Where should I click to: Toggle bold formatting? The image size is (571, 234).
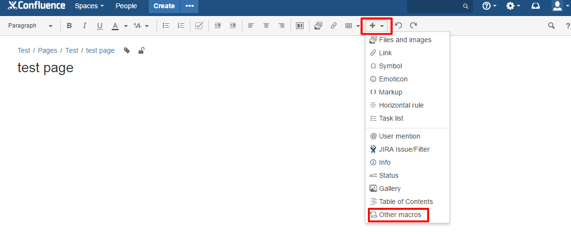click(x=69, y=26)
